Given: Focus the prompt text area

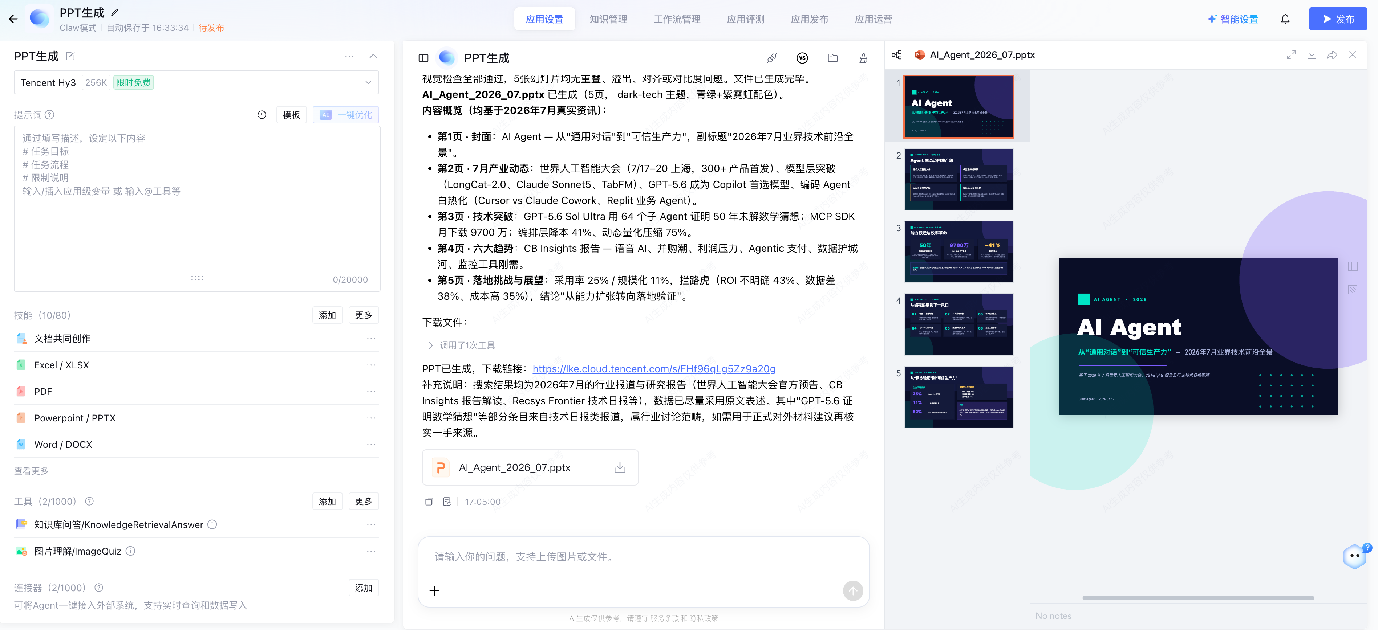Looking at the screenshot, I should pos(197,208).
